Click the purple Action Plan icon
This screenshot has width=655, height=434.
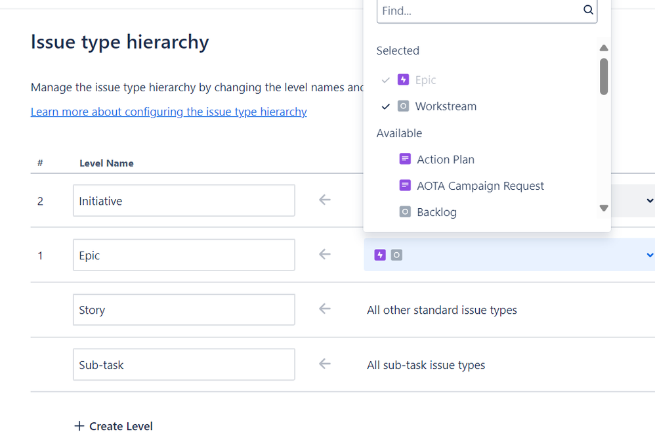coord(405,160)
